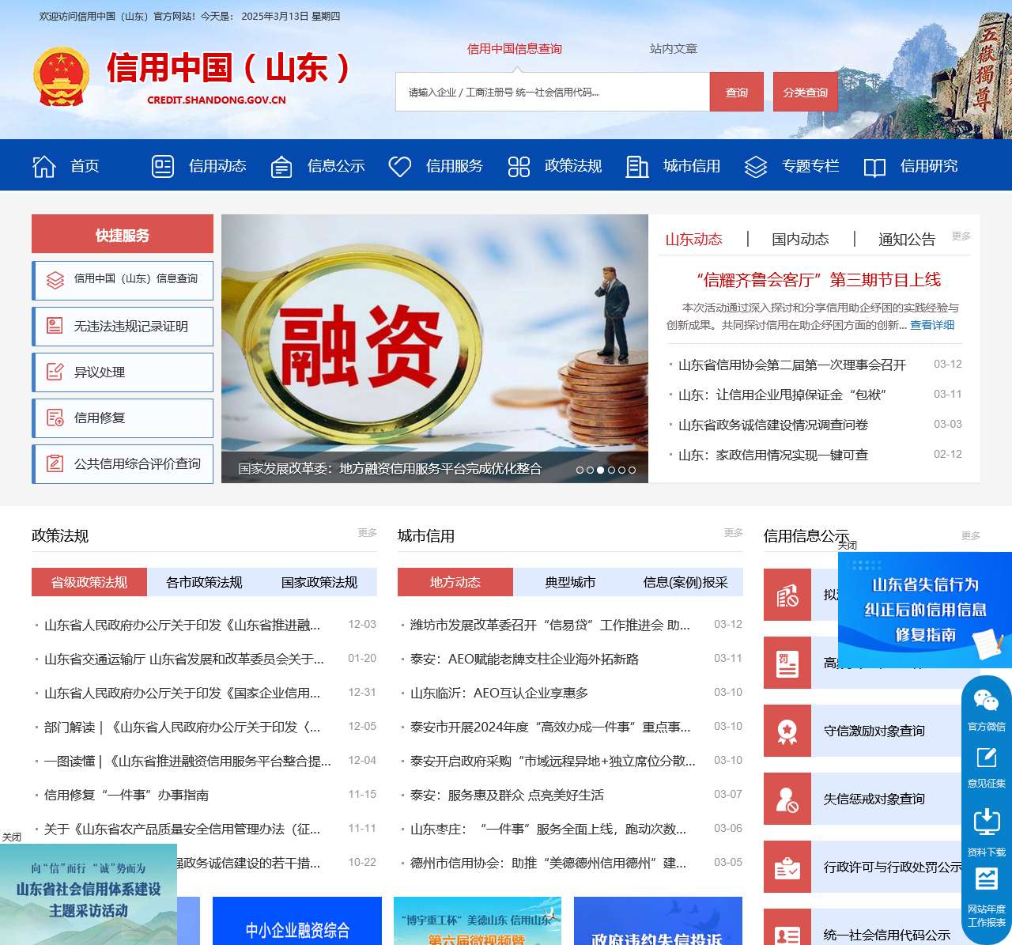
Task: Select the first carousel dot indicator
Action: click(580, 470)
